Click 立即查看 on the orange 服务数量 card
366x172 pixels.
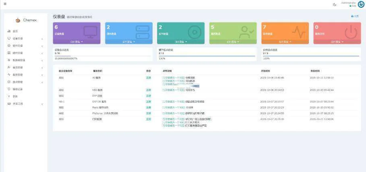click(285, 41)
